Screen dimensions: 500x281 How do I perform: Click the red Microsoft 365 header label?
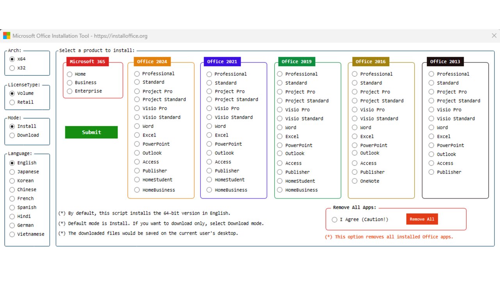tap(87, 62)
